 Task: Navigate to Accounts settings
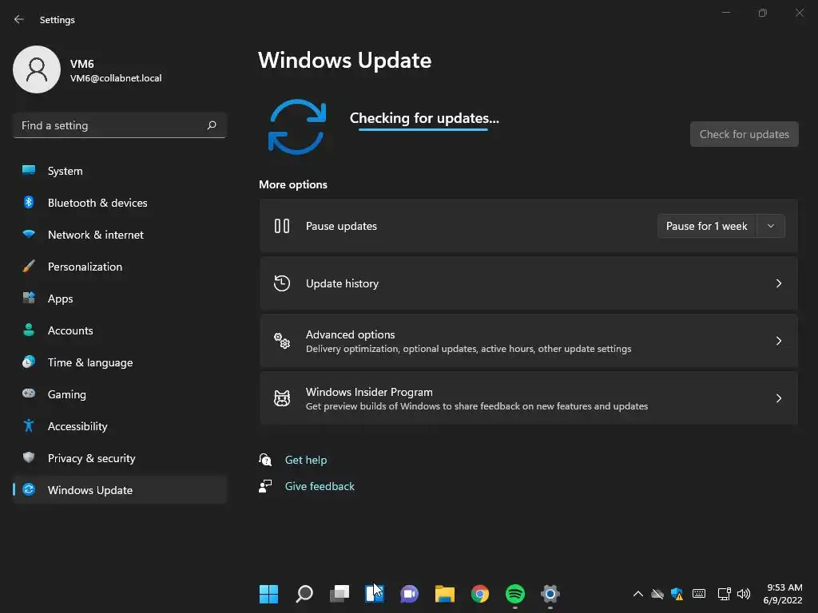120,330
